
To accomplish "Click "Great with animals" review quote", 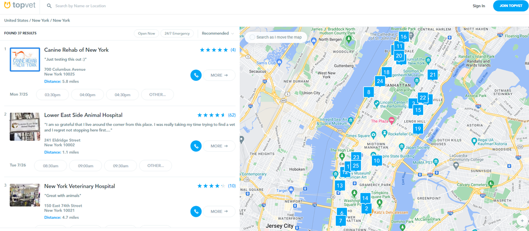I will coord(63,196).
